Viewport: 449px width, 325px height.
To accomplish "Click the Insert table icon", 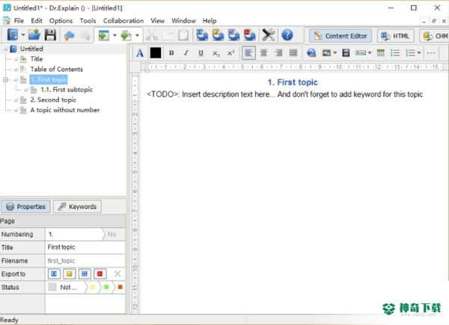I will (x=381, y=53).
